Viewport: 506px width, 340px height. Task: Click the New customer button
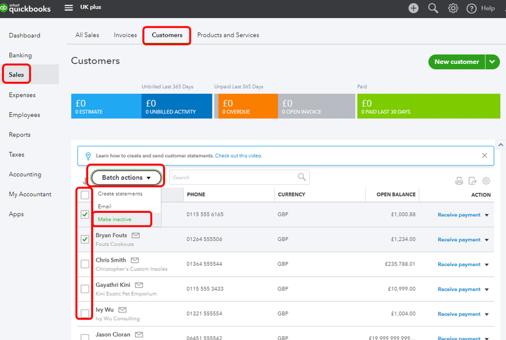(457, 62)
